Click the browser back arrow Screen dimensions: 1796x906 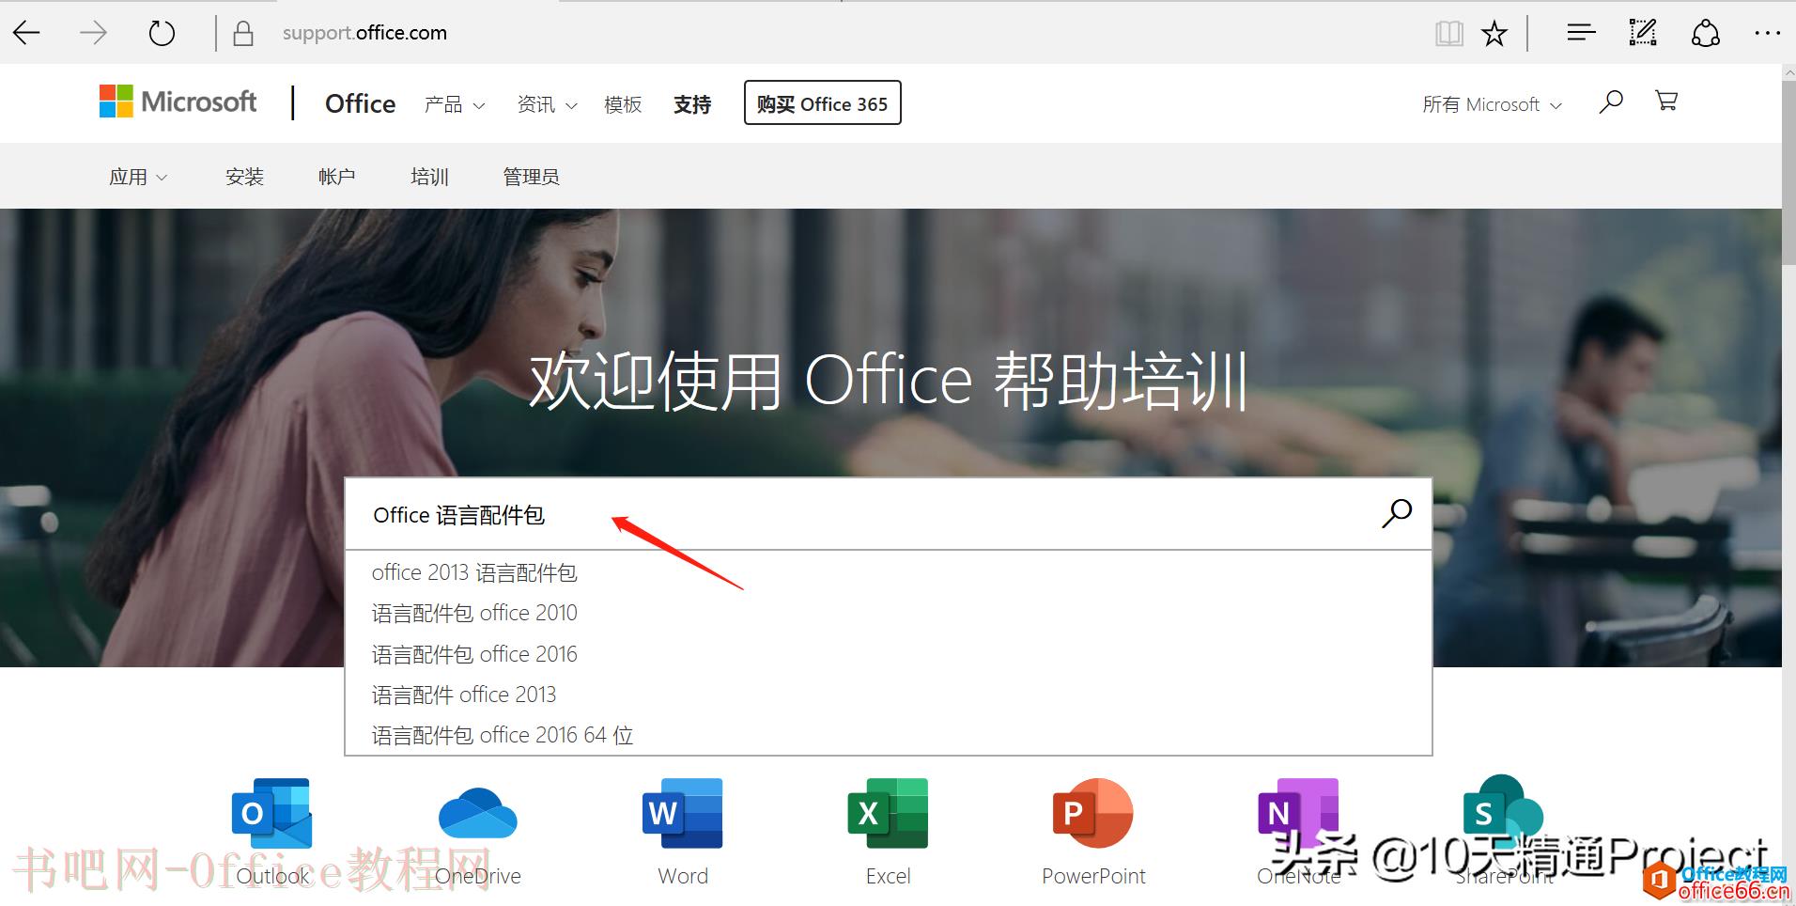[x=26, y=34]
